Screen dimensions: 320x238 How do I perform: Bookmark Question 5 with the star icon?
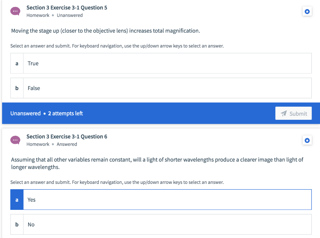[x=307, y=12]
